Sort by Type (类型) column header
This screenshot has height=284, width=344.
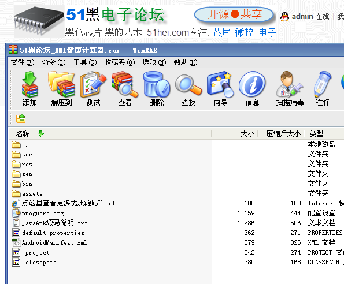pyautogui.click(x=316, y=133)
